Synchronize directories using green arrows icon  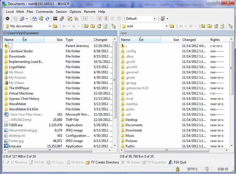click(69, 19)
